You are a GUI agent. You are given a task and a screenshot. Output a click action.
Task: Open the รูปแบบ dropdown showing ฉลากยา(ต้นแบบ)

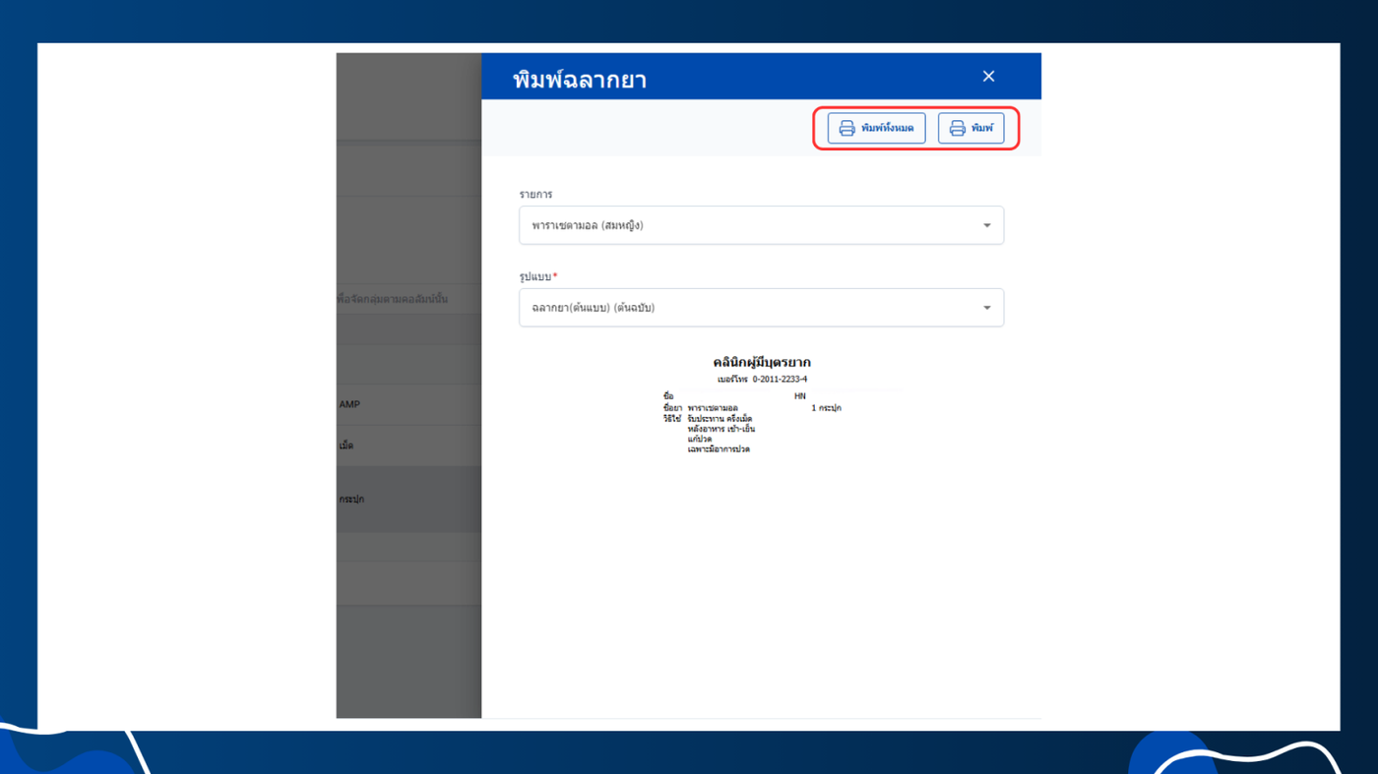[761, 308]
